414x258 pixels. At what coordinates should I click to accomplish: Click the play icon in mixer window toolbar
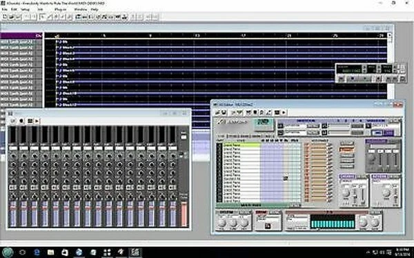point(37,121)
